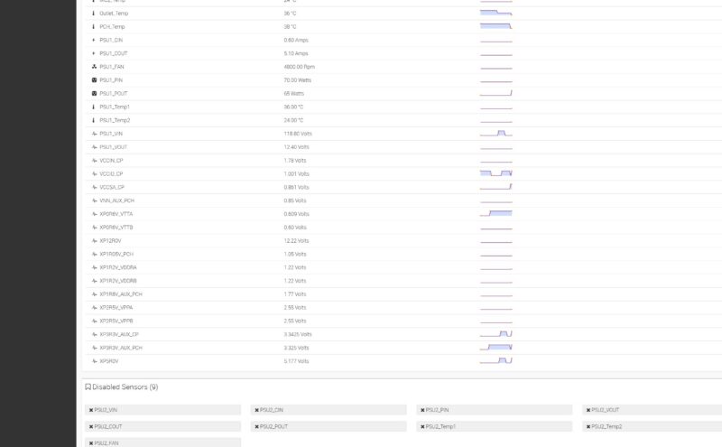Click the x icon on PSU2_VIN
722x447 pixels.
coord(91,410)
